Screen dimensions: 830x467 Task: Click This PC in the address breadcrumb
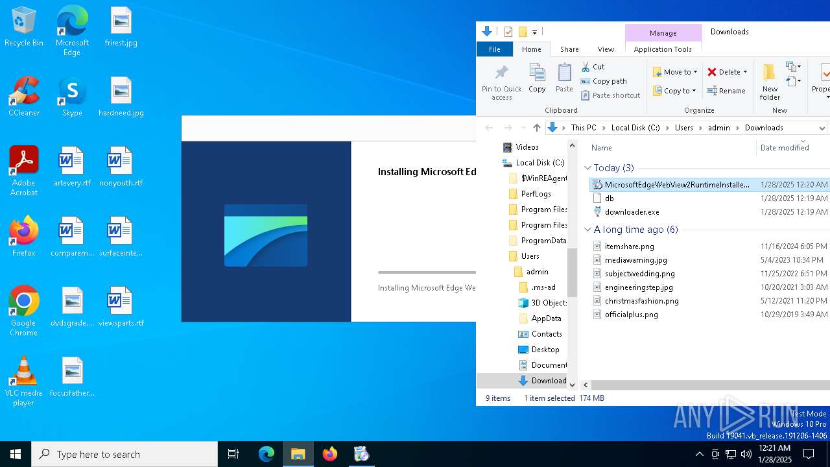(x=584, y=128)
